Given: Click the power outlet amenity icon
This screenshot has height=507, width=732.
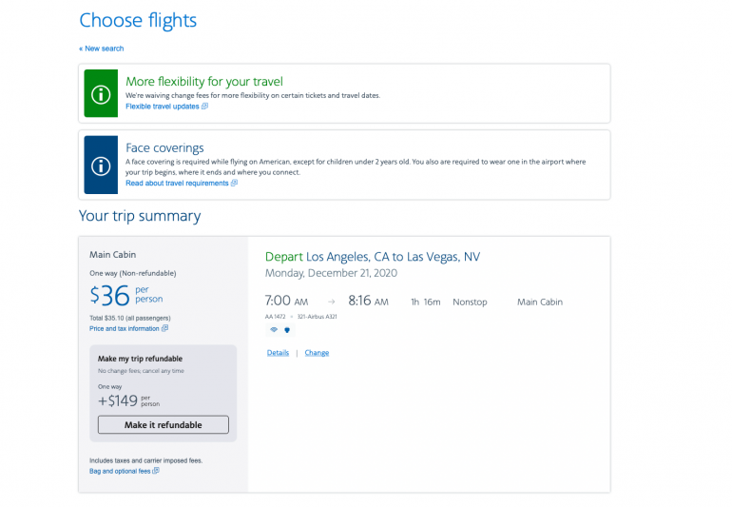Looking at the screenshot, I should tap(287, 330).
